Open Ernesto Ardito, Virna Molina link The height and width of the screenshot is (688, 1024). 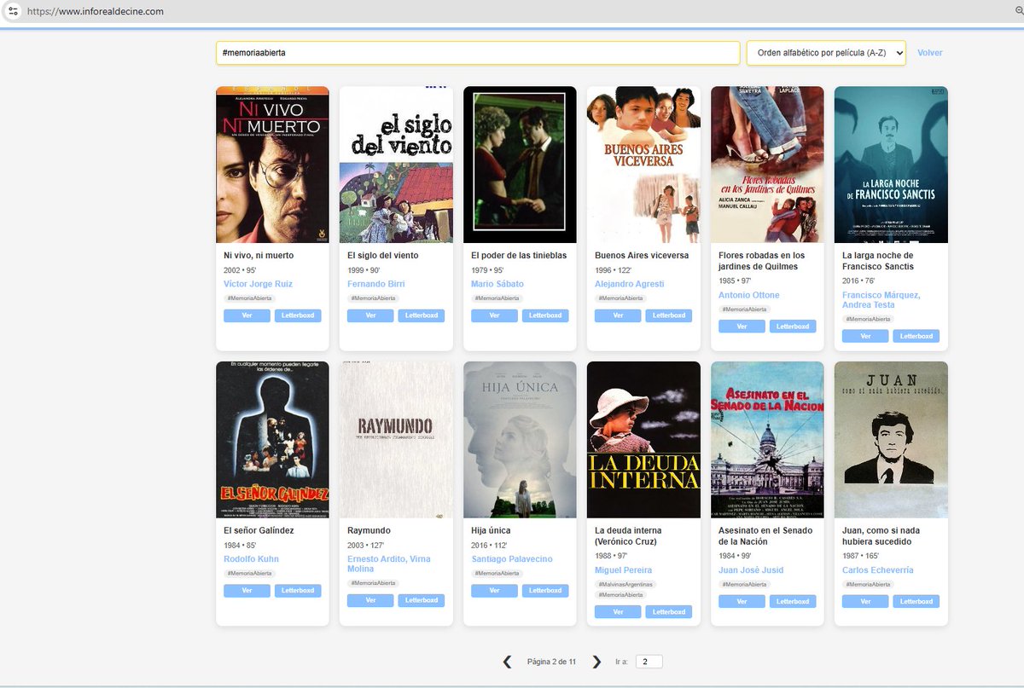[x=389, y=564]
